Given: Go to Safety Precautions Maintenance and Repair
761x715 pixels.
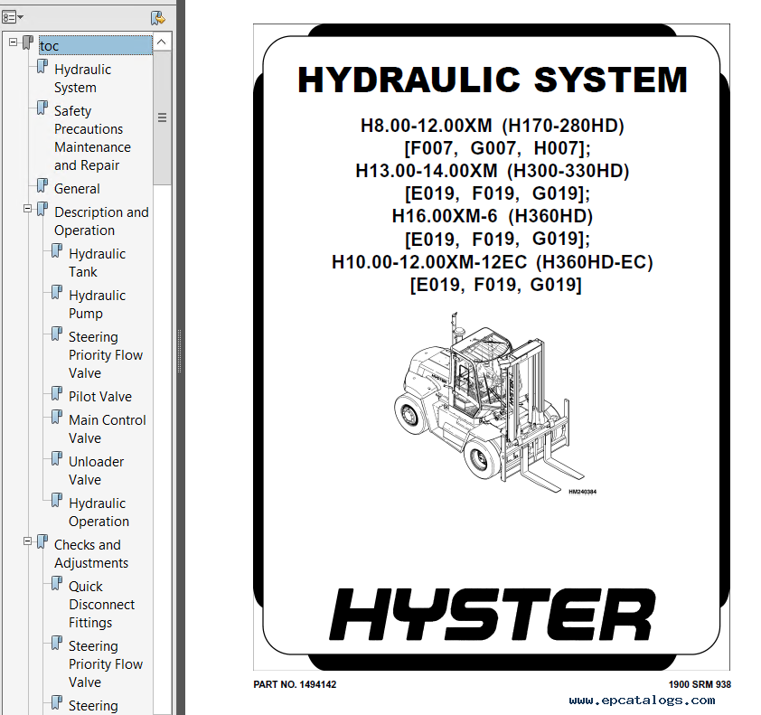Looking at the screenshot, I should click(91, 138).
